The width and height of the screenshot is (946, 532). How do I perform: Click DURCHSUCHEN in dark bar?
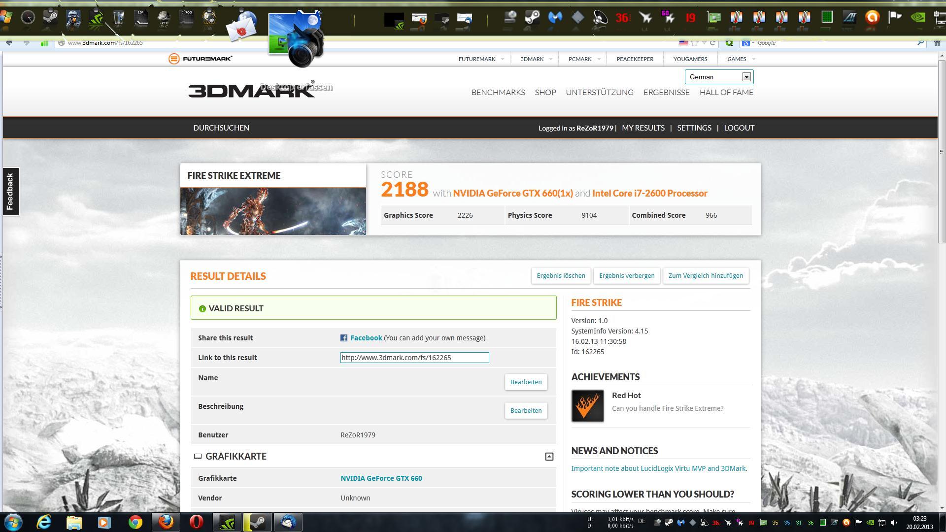click(221, 128)
